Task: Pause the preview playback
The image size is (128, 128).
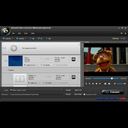Action: pyautogui.click(x=90, y=84)
